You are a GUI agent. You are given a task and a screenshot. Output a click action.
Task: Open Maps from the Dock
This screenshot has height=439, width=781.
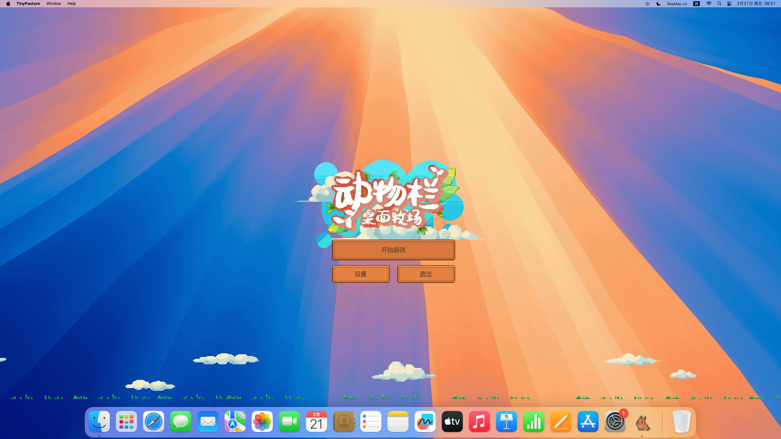[x=235, y=422]
